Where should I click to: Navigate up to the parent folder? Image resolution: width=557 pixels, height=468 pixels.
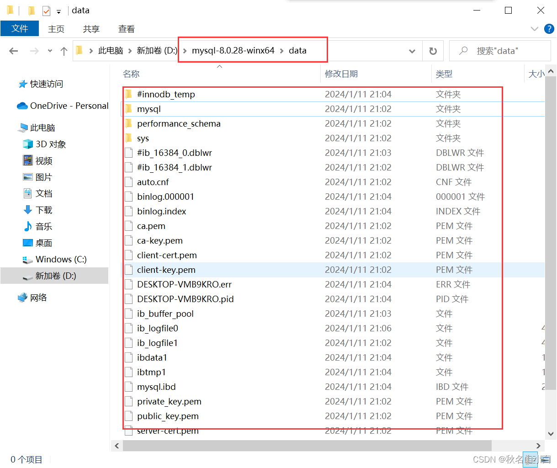click(x=64, y=51)
